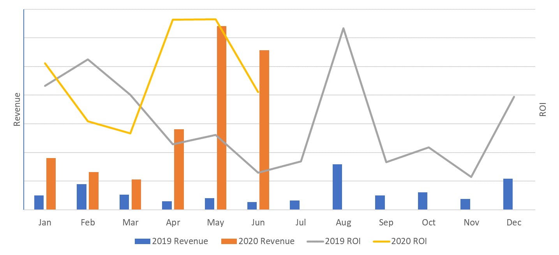The width and height of the screenshot is (559, 255).
Task: Click the blue 2019 Revenue bar for Dec
Action: 508,194
